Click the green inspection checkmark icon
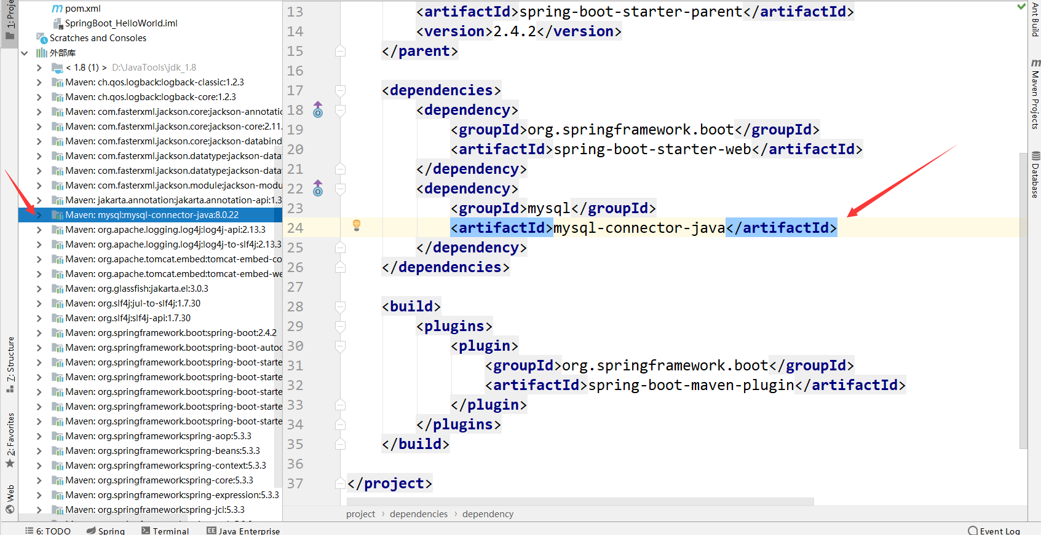This screenshot has width=1041, height=535. point(1021,7)
